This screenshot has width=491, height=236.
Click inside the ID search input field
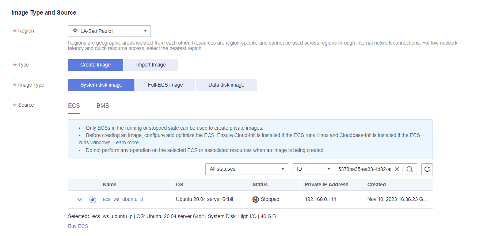click(x=364, y=169)
